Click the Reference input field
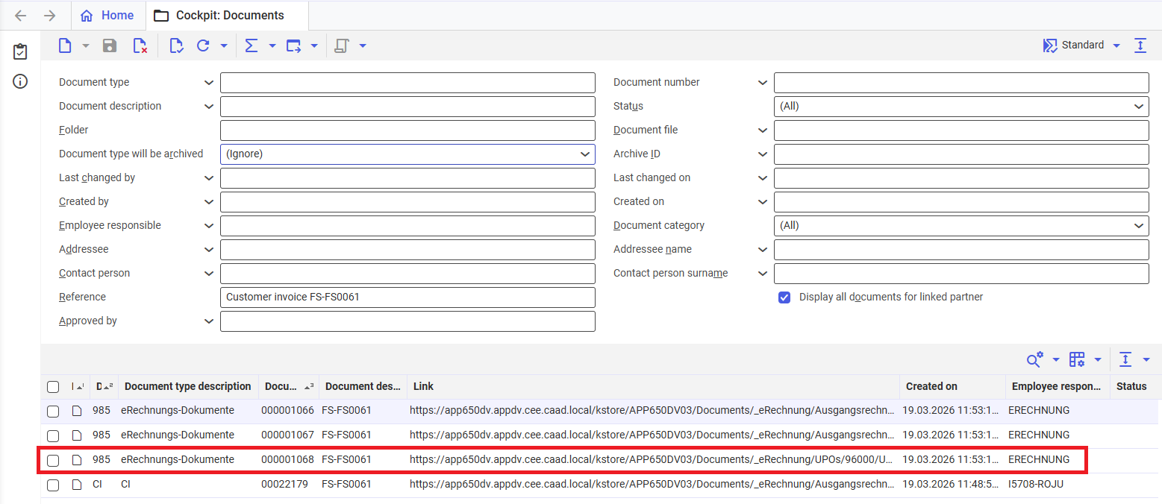The image size is (1162, 504). pyautogui.click(x=407, y=297)
